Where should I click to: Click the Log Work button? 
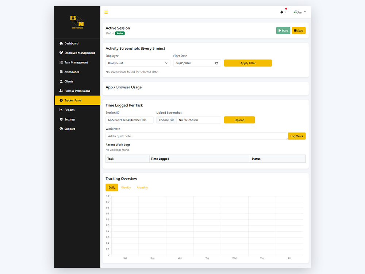coord(297,136)
